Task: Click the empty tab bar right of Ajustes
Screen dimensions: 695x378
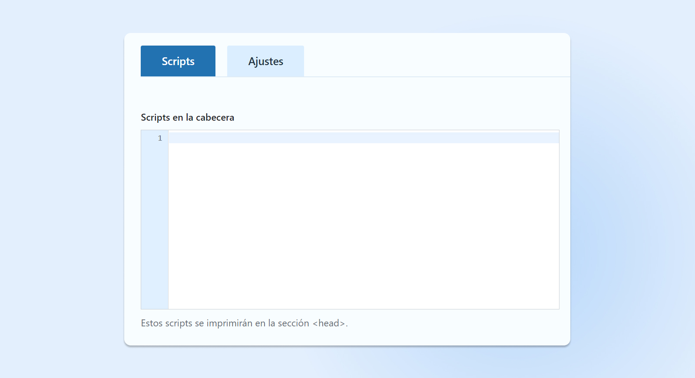Action: tap(434, 61)
